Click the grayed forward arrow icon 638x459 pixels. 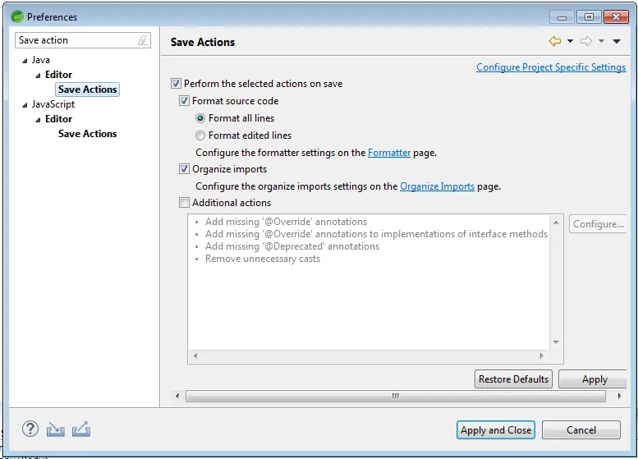click(x=586, y=42)
